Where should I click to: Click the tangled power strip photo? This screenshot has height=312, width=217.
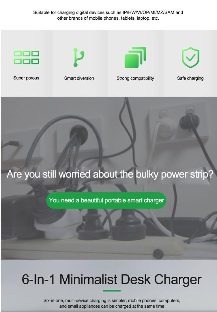tap(108, 178)
